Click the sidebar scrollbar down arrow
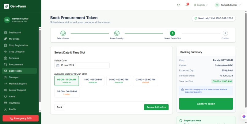 click(x=40, y=111)
